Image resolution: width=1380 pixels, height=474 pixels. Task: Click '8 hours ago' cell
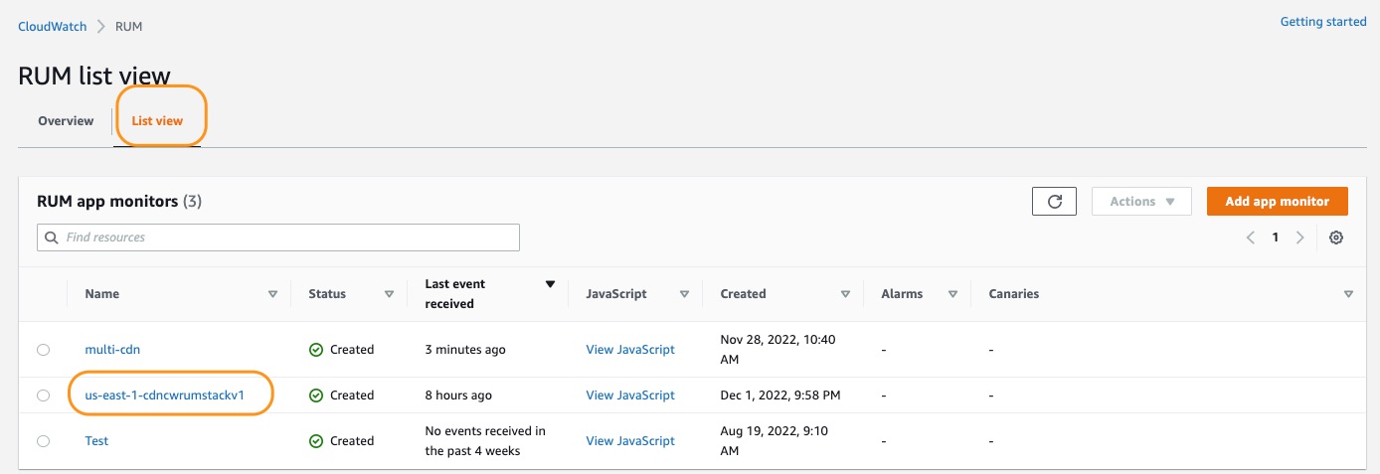[x=458, y=395]
